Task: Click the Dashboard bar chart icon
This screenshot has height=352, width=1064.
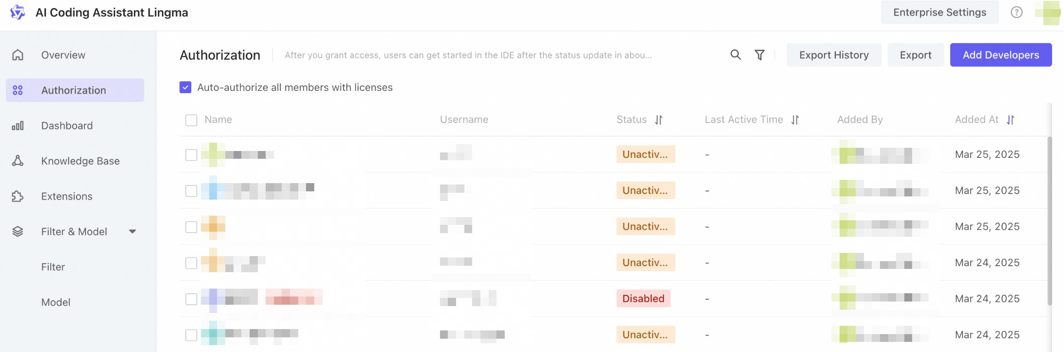Action: (17, 126)
